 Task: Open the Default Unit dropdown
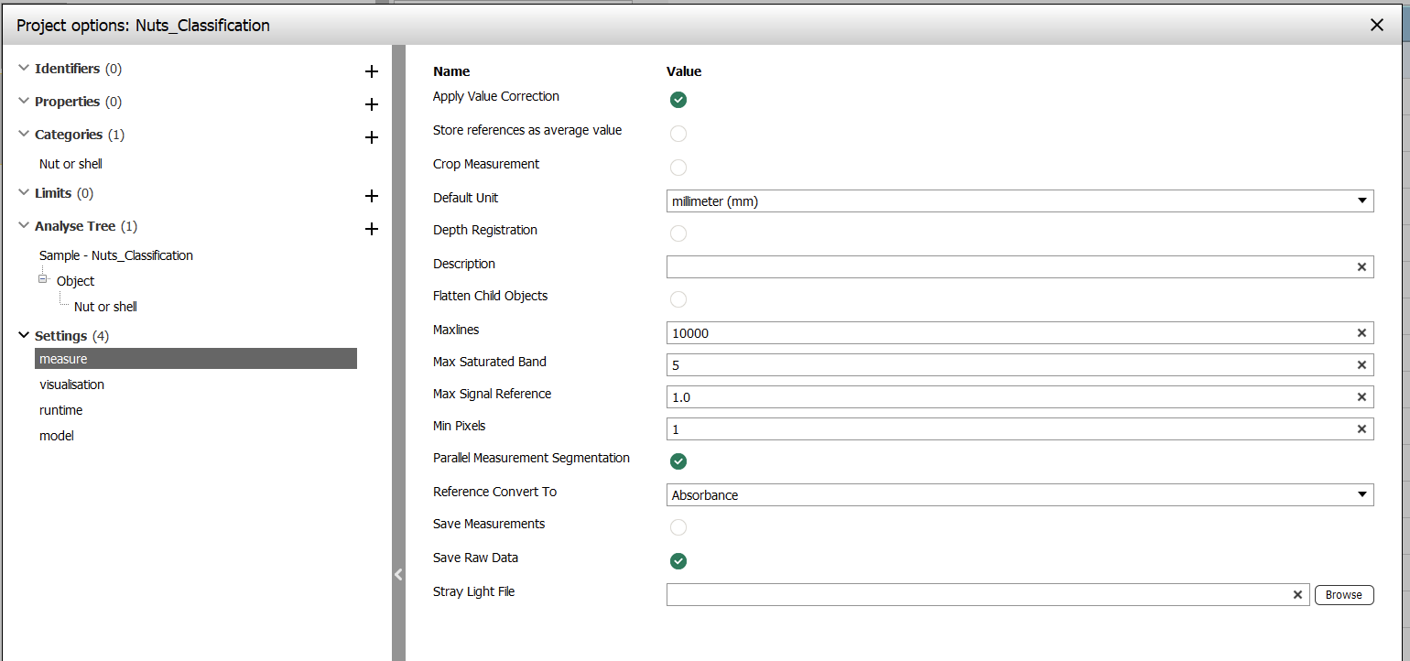(1020, 201)
